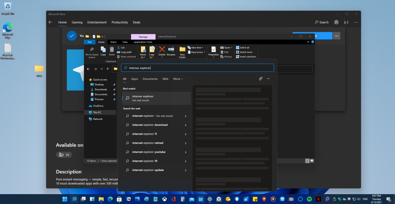
Task: Expand the 'internet explorer download' suggestion arrow
Action: tap(185, 125)
